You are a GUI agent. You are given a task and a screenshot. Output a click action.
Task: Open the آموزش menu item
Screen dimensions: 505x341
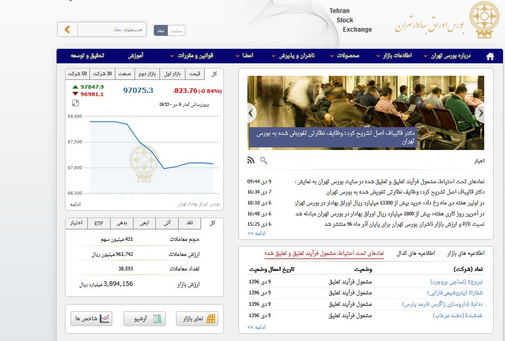(x=136, y=56)
